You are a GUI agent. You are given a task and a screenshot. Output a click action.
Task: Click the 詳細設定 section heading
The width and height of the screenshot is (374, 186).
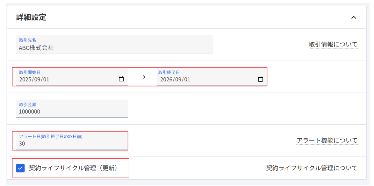pyautogui.click(x=31, y=17)
